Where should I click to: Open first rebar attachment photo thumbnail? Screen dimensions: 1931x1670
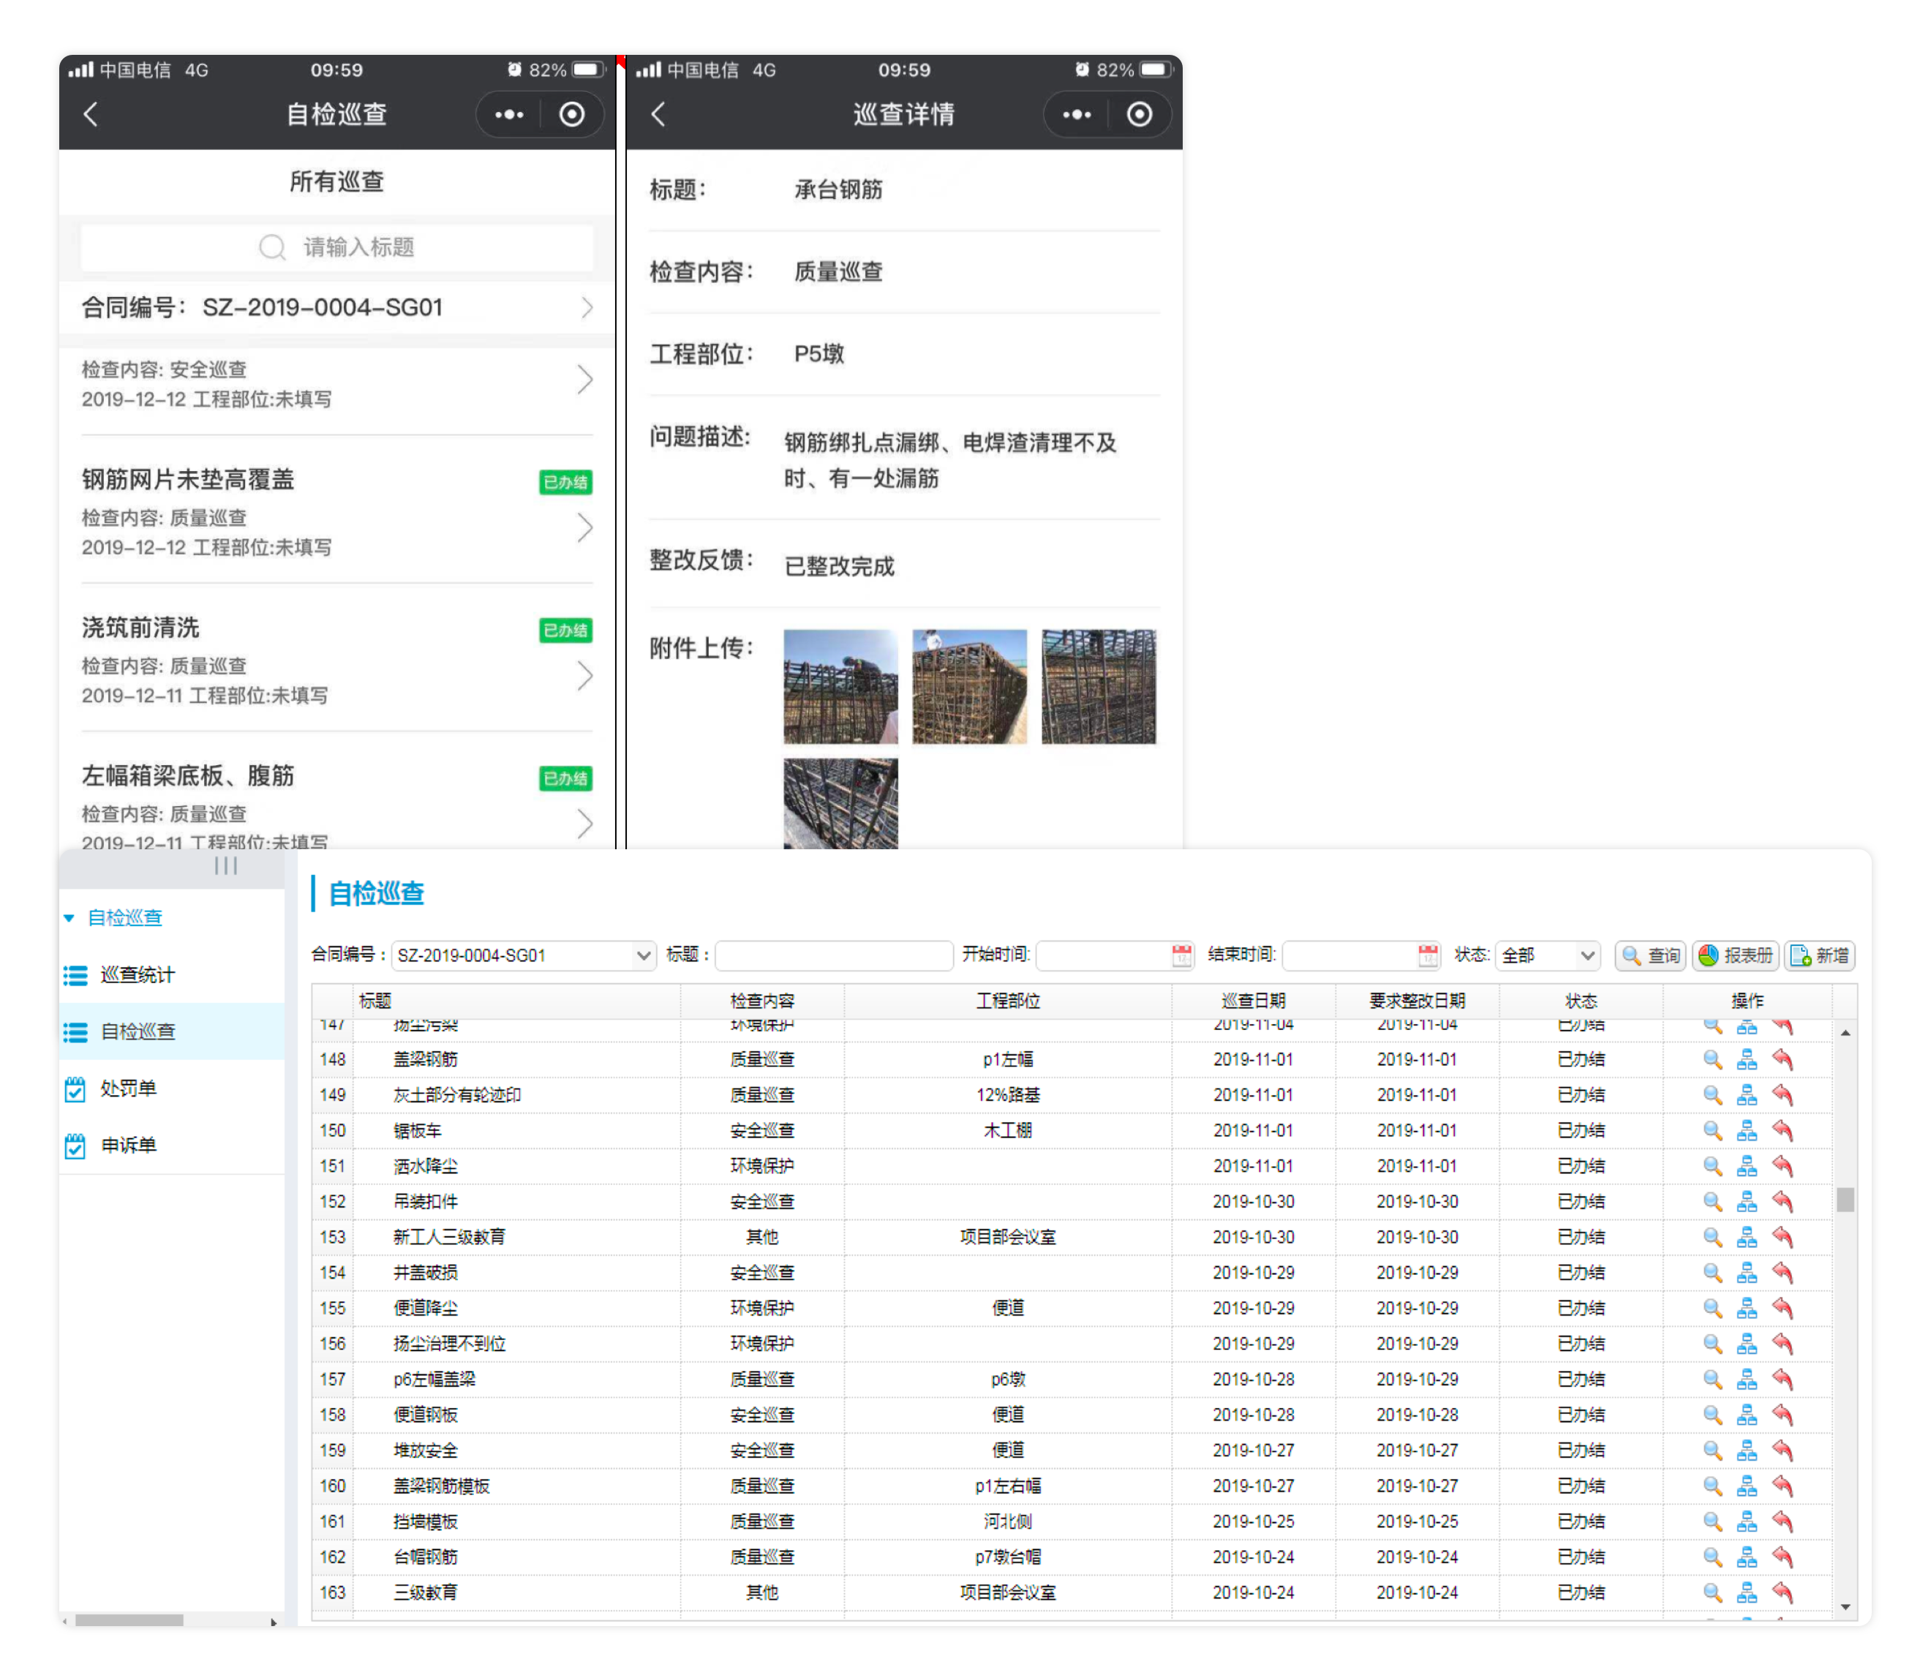[x=840, y=687]
